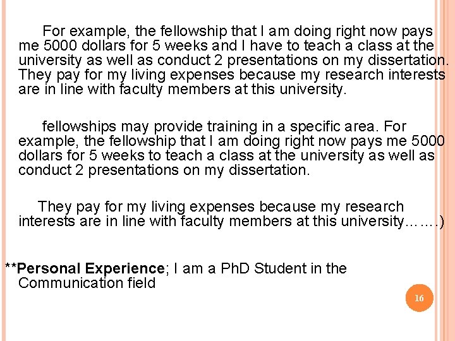Click 'university as well as conduct 2' line in first paragraph
Image resolution: width=455 pixels, height=341 pixels.
[126, 60]
